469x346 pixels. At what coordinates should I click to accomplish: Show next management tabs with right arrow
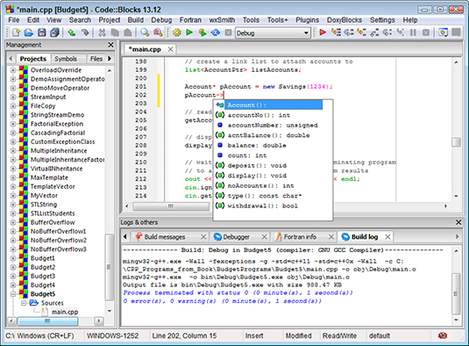tap(110, 59)
